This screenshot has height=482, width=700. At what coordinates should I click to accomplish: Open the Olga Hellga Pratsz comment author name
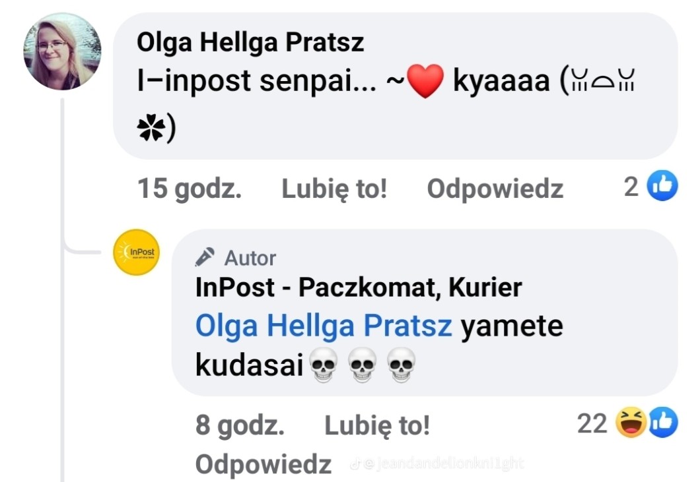tap(250, 43)
